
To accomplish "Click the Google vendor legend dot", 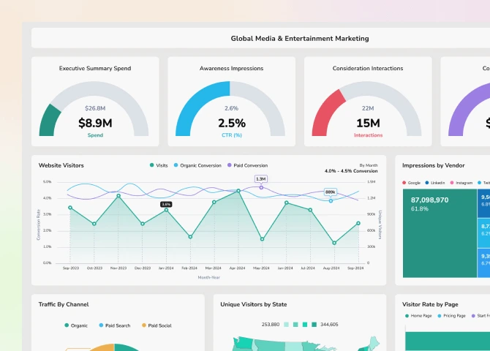I will [404, 183].
